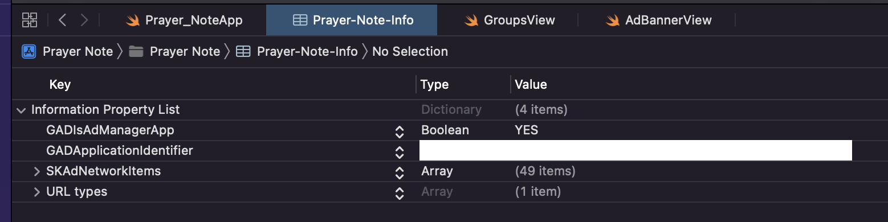Open the related items grid menu
The height and width of the screenshot is (222, 888).
click(30, 20)
